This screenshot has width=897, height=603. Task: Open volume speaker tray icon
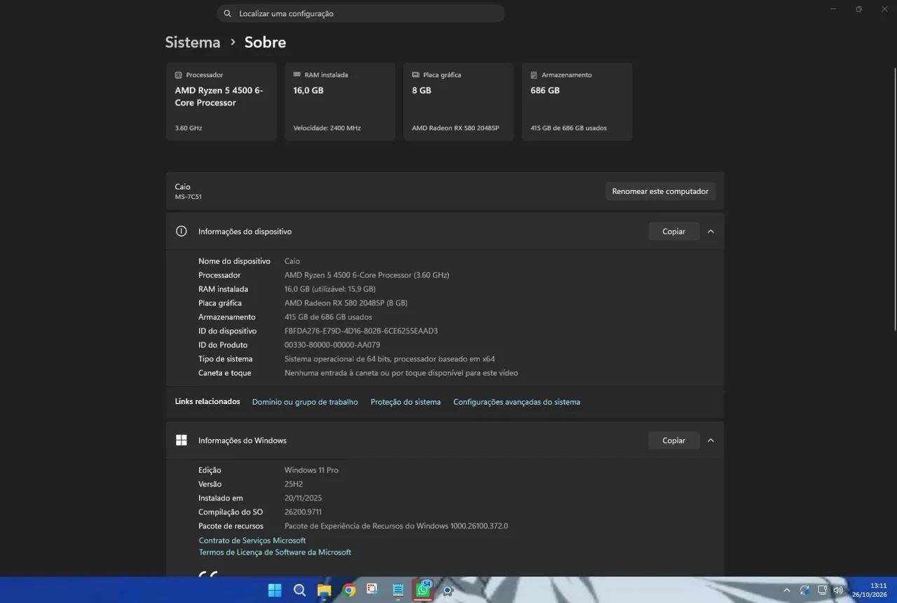click(838, 590)
